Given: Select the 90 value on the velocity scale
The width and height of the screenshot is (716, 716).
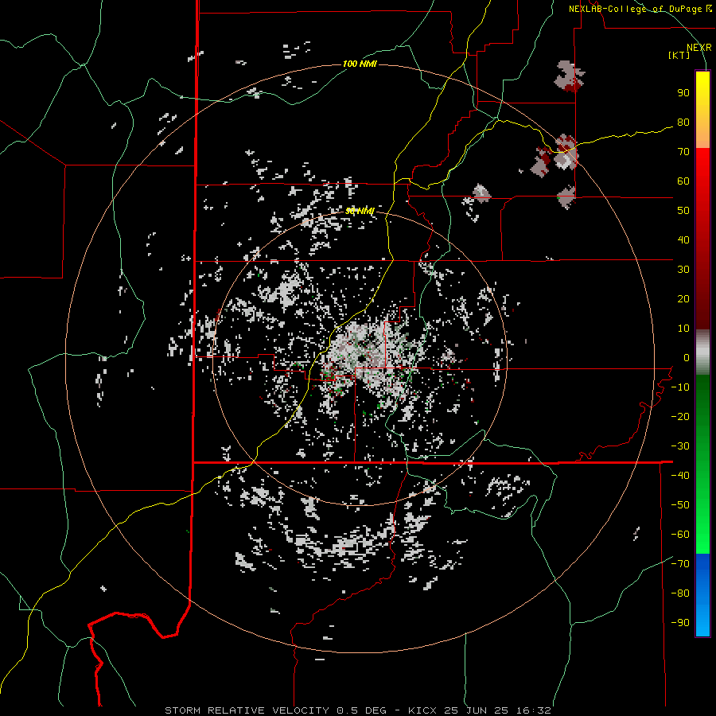Looking at the screenshot, I should 683,93.
